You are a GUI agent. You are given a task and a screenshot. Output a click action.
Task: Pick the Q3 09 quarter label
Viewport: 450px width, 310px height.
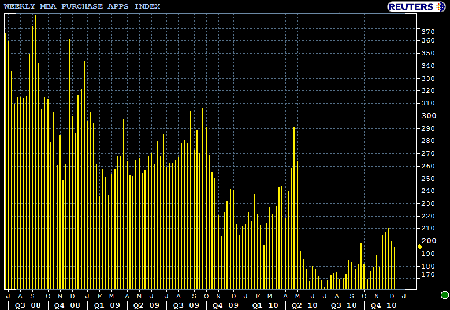pyautogui.click(x=186, y=305)
